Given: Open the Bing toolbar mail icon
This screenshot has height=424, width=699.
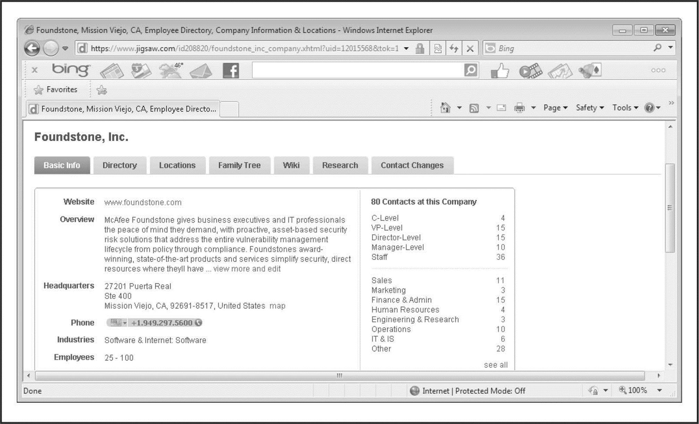Looking at the screenshot, I should [x=201, y=71].
